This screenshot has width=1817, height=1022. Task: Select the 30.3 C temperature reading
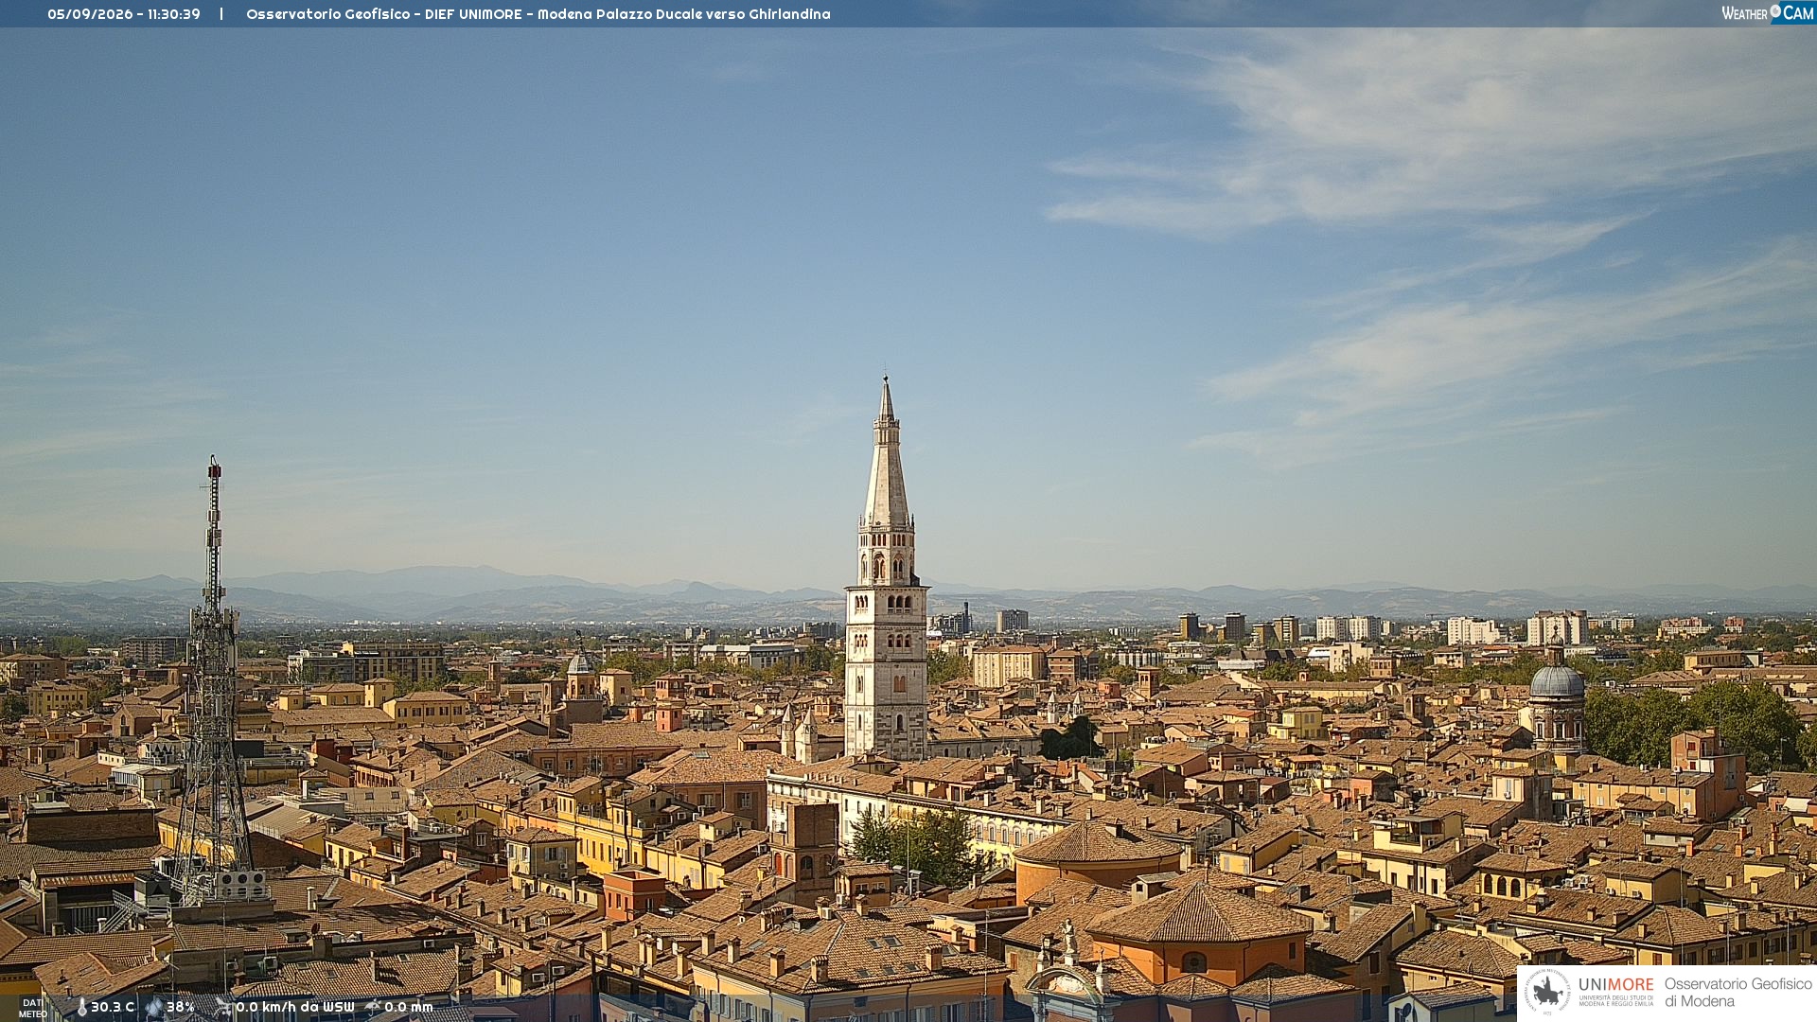click(113, 1007)
